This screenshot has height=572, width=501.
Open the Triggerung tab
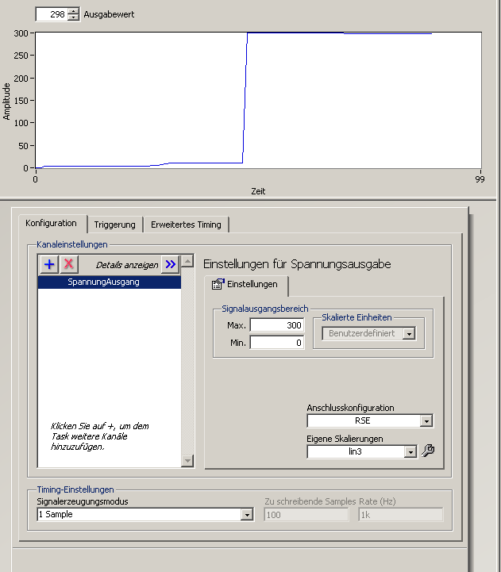tap(114, 225)
